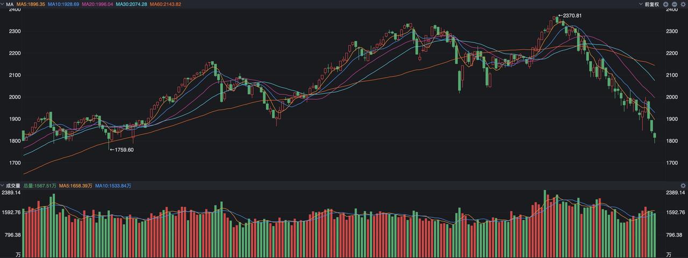Open the 前复权 adjustment dropdown
688x258 pixels.
coord(649,4)
